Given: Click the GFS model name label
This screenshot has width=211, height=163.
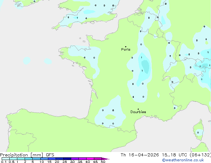Looking at the screenshot, I should (x=50, y=155).
